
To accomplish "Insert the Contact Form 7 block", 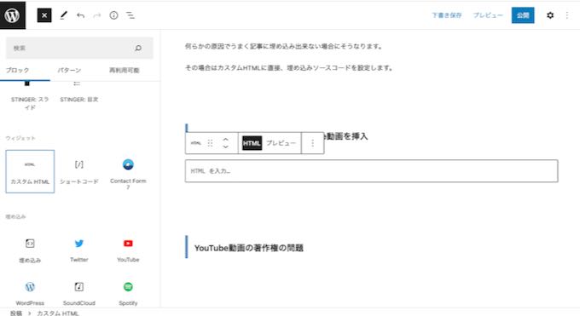I will [128, 171].
